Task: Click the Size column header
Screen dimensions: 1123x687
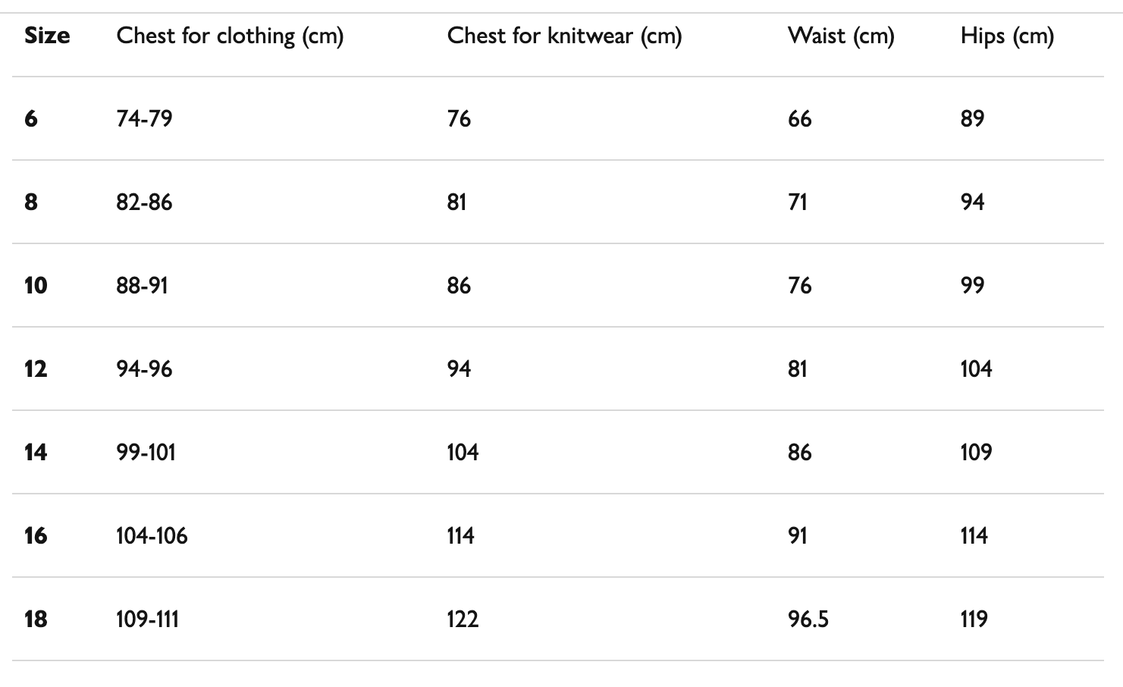Action: click(x=47, y=36)
